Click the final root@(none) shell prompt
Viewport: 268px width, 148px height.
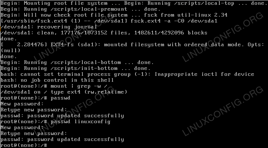24,145
